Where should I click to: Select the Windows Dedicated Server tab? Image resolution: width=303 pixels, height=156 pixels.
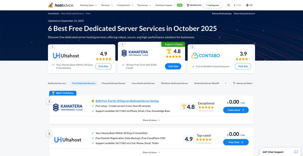point(174,83)
